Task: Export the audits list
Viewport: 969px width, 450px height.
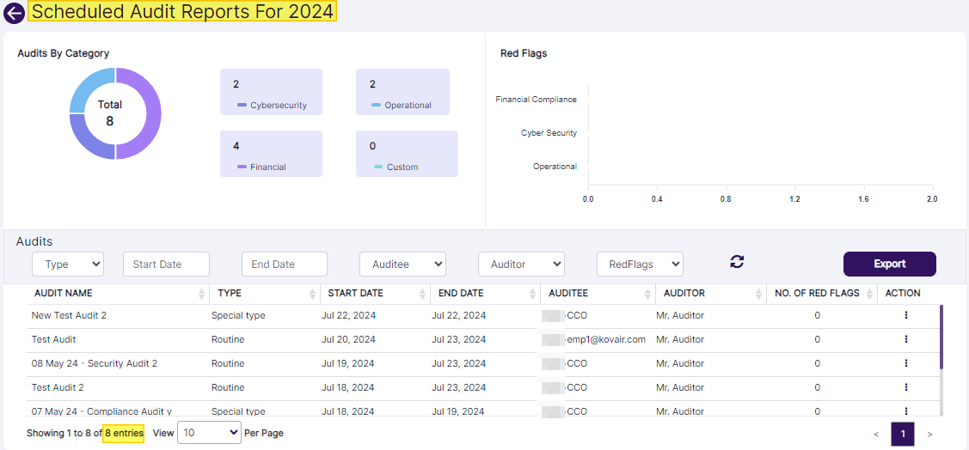Action: (x=889, y=265)
